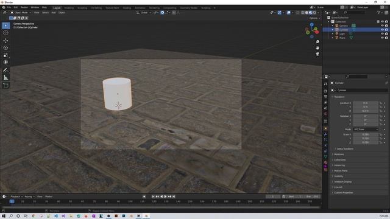The width and height of the screenshot is (390, 219).
Task: Click the Blender logo menu icon
Action: 4,8
